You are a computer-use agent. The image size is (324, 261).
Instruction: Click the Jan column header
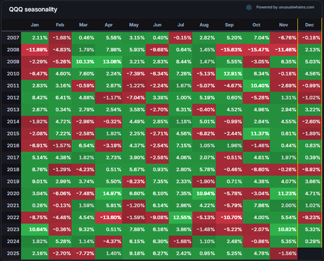click(35, 25)
